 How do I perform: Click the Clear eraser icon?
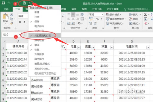click(146, 23)
